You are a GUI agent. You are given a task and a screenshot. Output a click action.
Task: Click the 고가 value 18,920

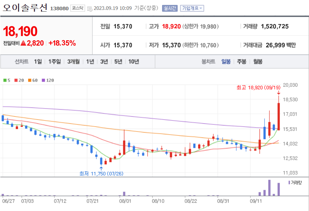pos(171,27)
